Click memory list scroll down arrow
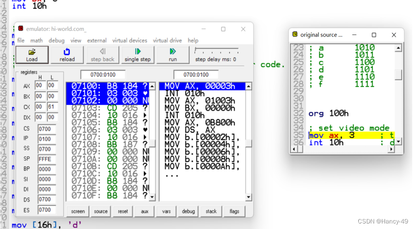Screen dimensions: 415x229 pyautogui.click(x=152, y=197)
